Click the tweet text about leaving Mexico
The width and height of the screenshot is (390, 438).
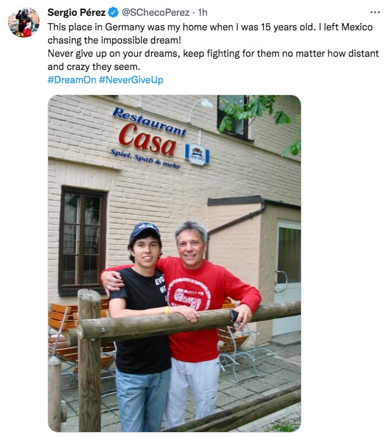[x=210, y=34]
